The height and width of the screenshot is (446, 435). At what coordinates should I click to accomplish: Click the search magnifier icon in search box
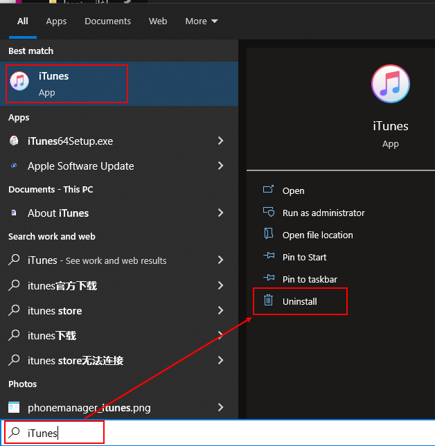click(14, 433)
